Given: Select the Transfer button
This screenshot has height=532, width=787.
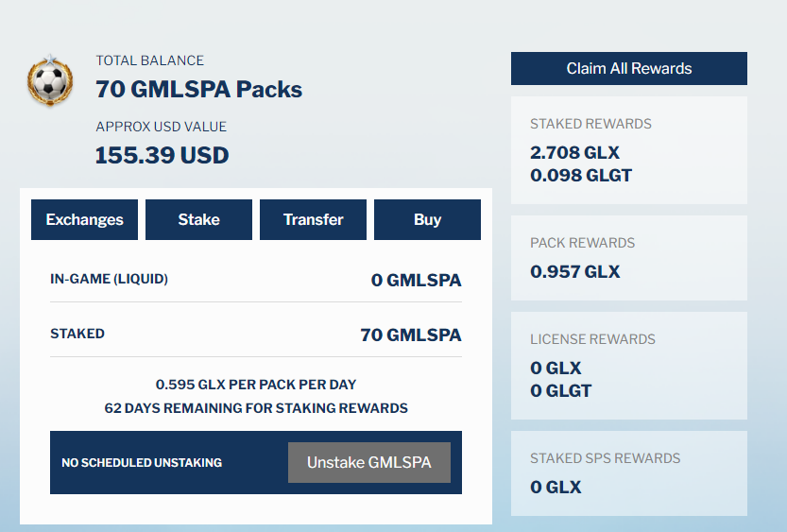Looking at the screenshot, I should 313,219.
